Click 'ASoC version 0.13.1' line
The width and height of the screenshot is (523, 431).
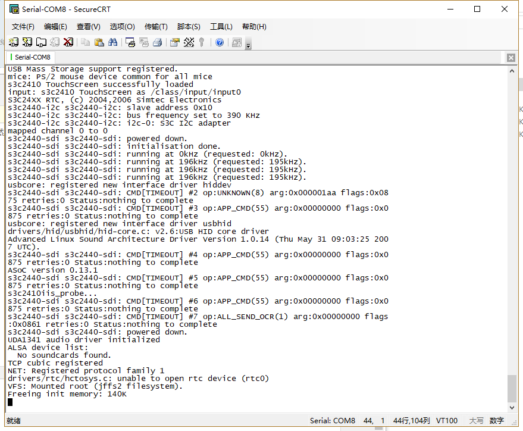tap(53, 270)
